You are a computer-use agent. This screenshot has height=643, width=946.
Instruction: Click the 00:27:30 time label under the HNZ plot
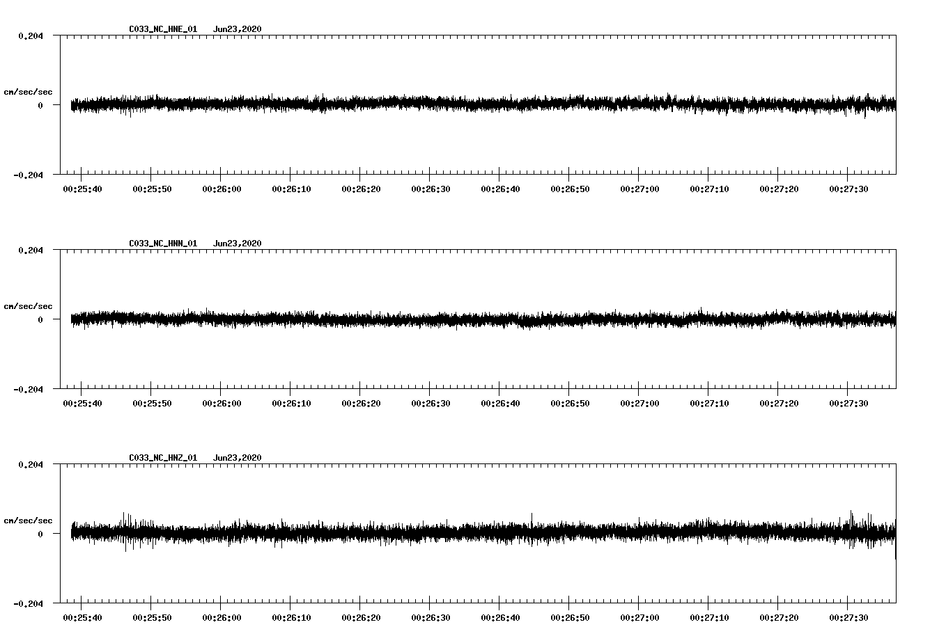point(848,618)
